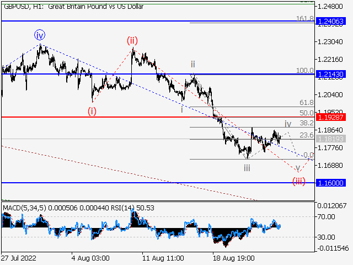Viewport: 353px width, 265px height.
Task: Click the red 1.19287 price level tag
Action: point(332,118)
